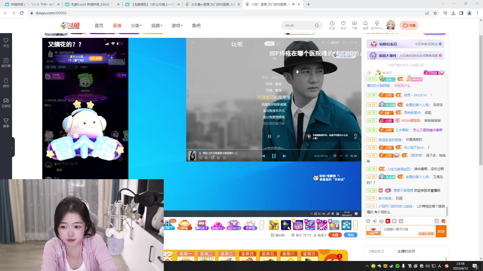Open 收藏的弹幕 saved danmaku

pos(426,234)
